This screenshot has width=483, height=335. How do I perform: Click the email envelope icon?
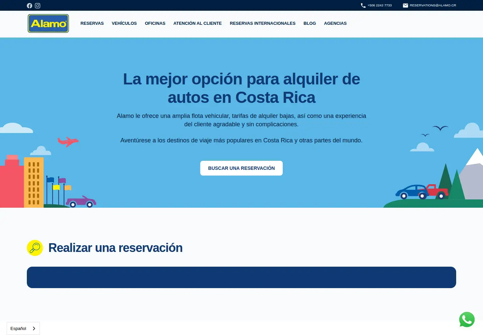click(x=405, y=5)
